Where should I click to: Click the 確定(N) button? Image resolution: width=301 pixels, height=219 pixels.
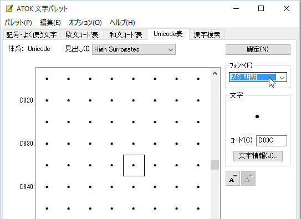[258, 49]
